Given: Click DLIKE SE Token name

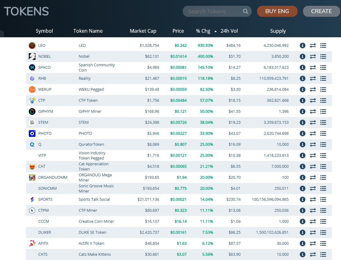Looking at the screenshot, I should click(x=92, y=233).
